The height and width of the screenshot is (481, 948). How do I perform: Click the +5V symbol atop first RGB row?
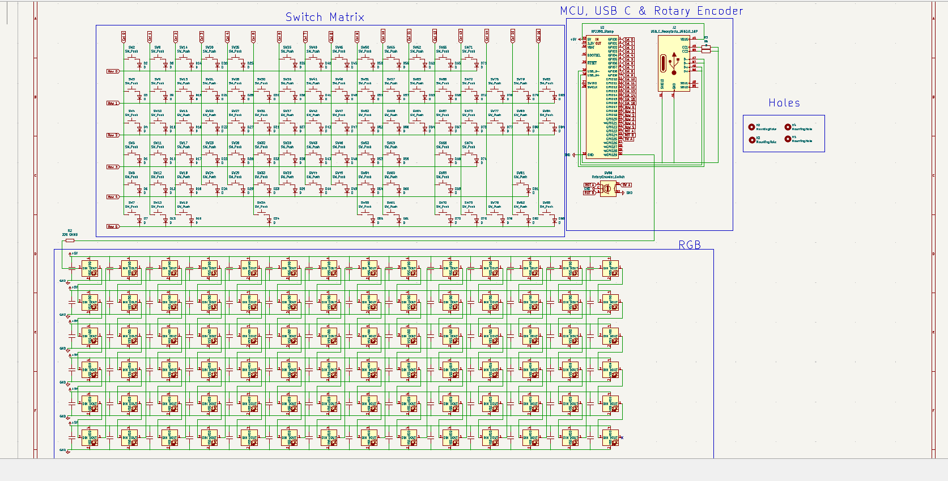click(x=74, y=254)
